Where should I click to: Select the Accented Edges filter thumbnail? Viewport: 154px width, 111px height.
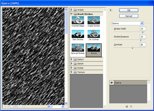pos(78,20)
